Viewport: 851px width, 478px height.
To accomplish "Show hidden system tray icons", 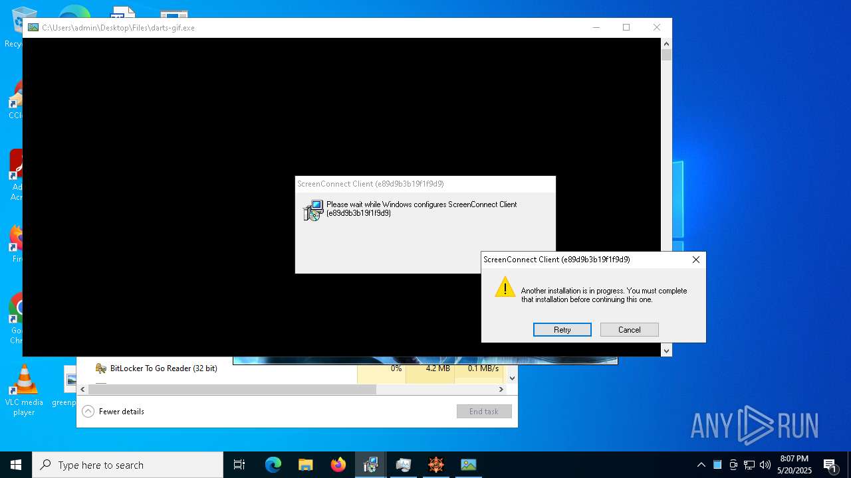I will (x=701, y=465).
